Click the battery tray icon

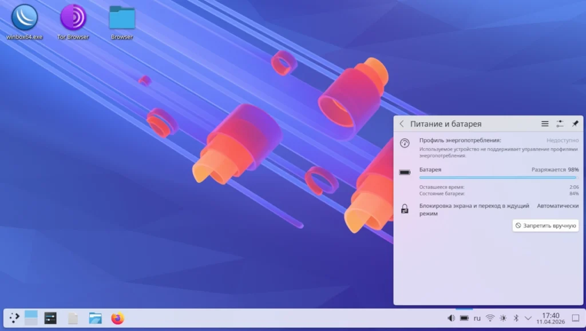(464, 318)
